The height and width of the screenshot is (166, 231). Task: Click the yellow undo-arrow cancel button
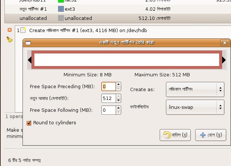tap(175, 135)
